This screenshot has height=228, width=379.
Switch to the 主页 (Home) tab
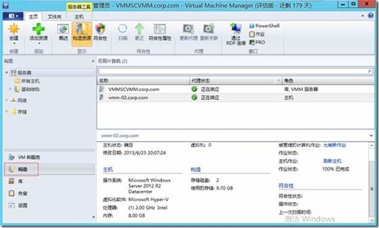click(33, 16)
